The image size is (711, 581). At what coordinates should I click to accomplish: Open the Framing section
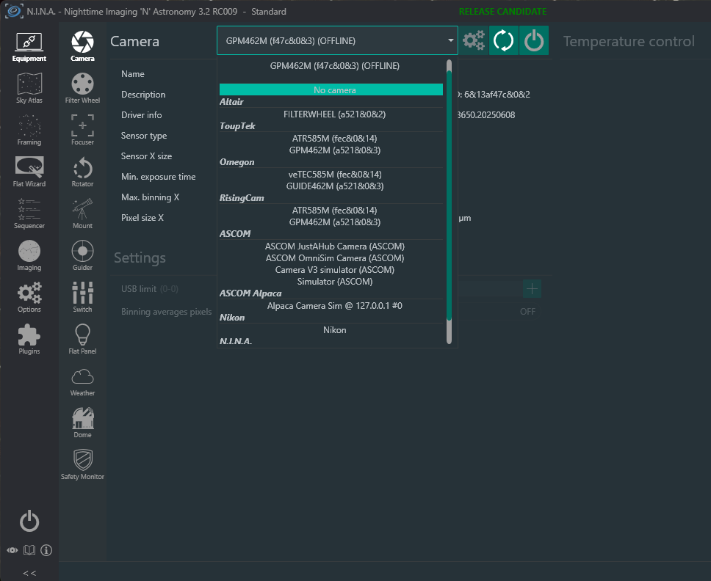pyautogui.click(x=29, y=131)
